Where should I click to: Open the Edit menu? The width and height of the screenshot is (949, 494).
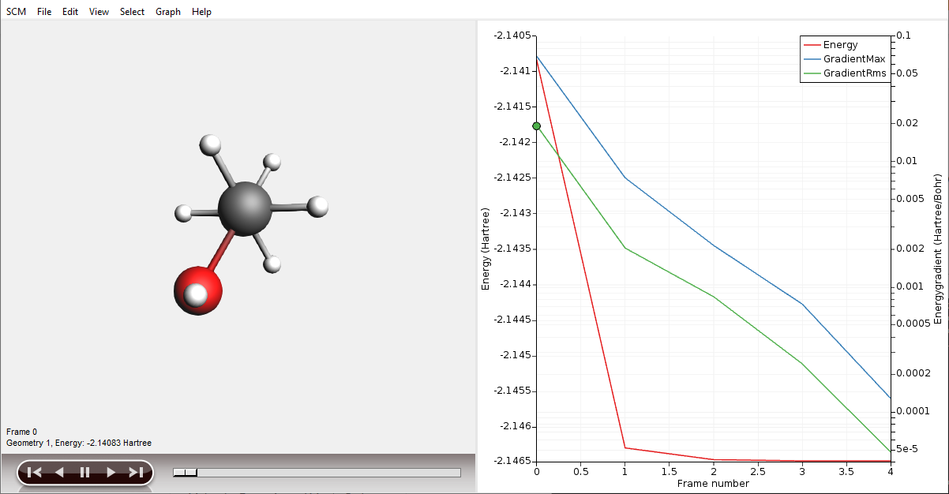[69, 11]
